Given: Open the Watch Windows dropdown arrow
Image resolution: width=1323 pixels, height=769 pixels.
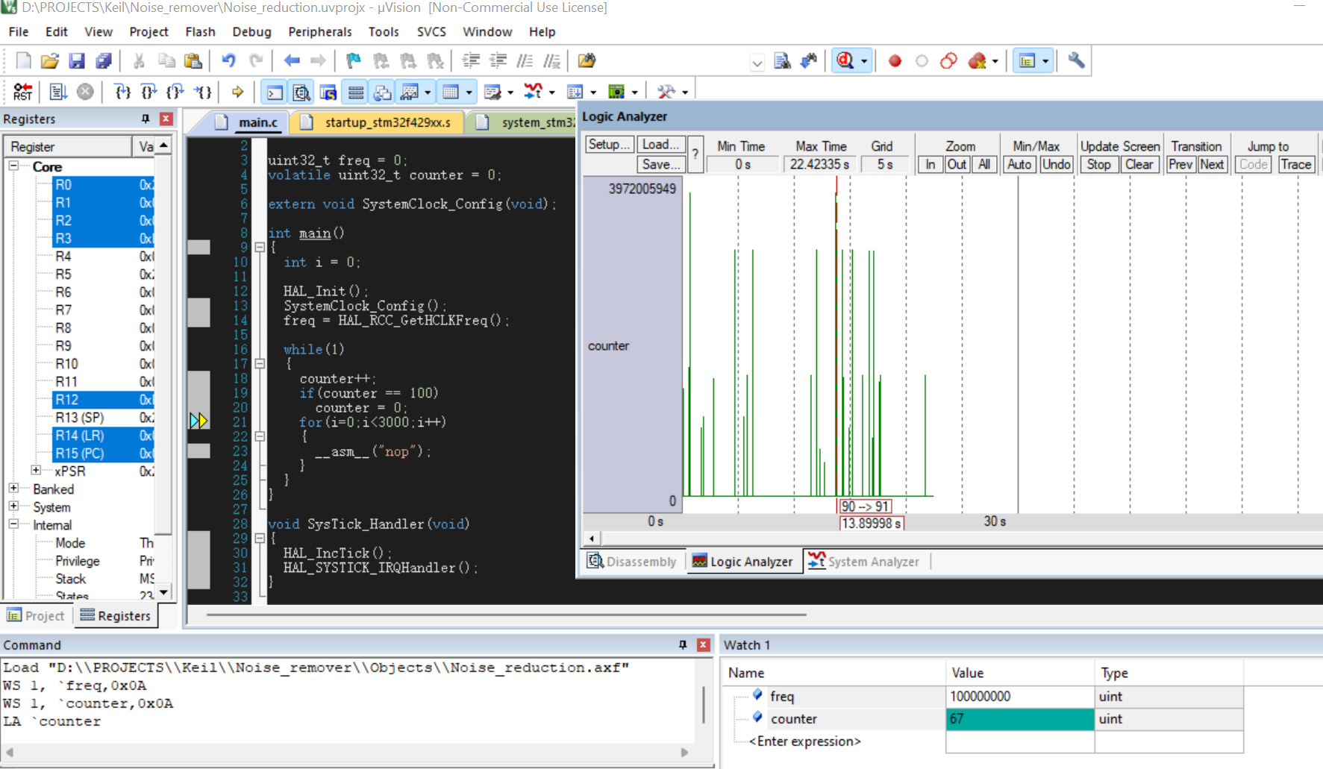Looking at the screenshot, I should tap(428, 92).
